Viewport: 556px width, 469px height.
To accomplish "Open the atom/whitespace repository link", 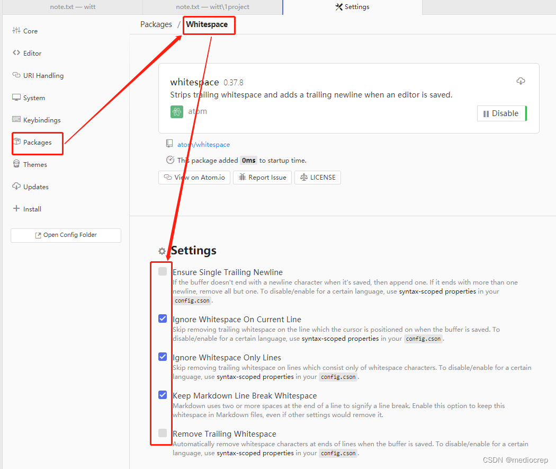I will click(x=203, y=144).
